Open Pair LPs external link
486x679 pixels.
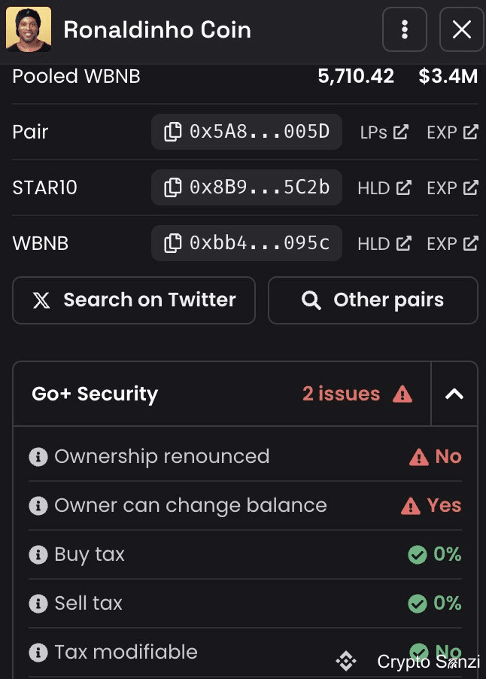coord(384,132)
